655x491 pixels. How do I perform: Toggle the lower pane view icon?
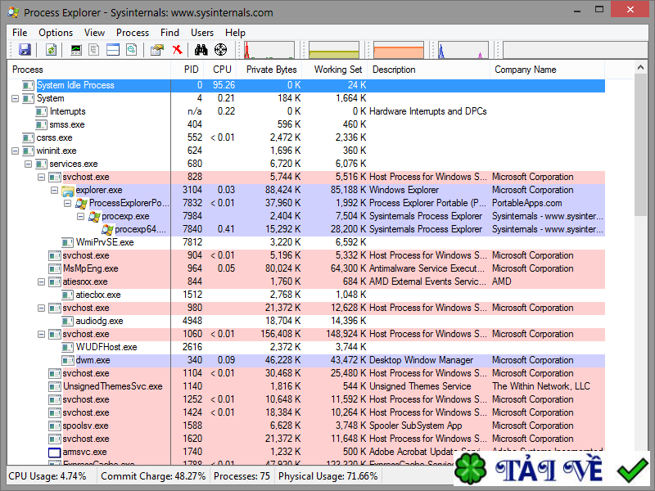coord(112,49)
